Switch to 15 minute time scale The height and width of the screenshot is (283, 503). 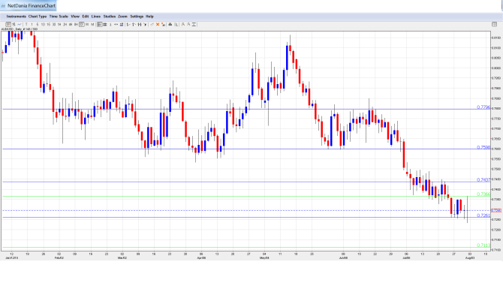click(49, 24)
